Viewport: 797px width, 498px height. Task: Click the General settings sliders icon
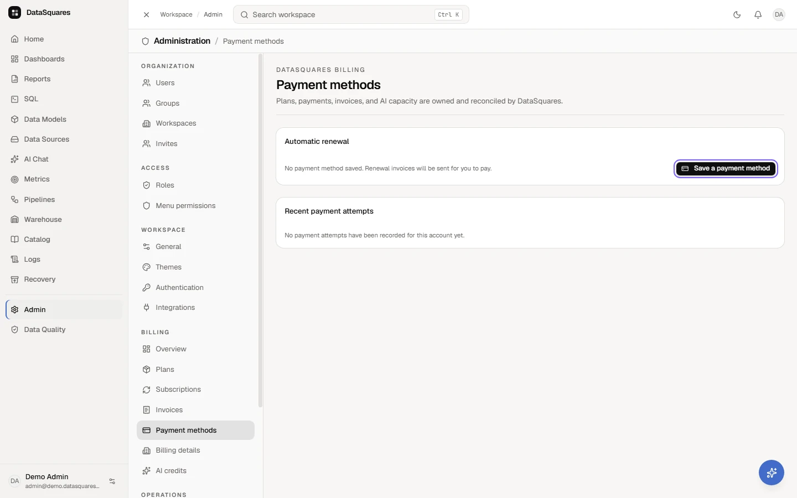tap(147, 247)
